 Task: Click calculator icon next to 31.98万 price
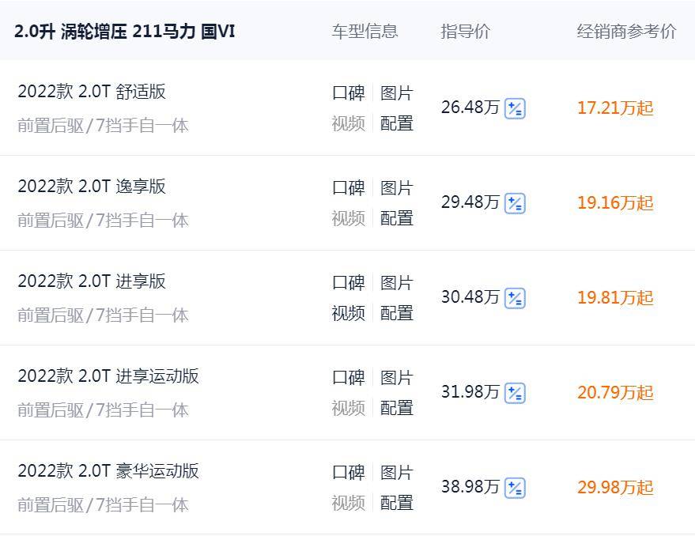(515, 394)
